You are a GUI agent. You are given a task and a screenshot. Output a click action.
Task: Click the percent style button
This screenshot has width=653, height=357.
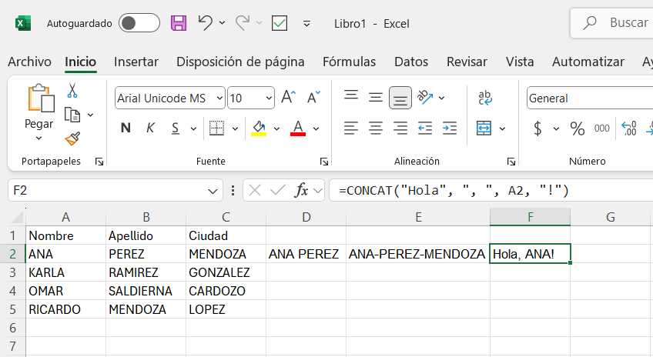click(578, 128)
